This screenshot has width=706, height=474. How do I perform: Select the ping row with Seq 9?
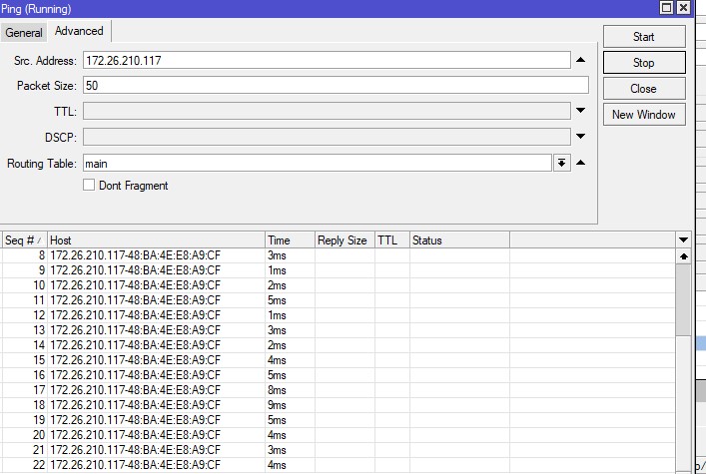pos(338,270)
